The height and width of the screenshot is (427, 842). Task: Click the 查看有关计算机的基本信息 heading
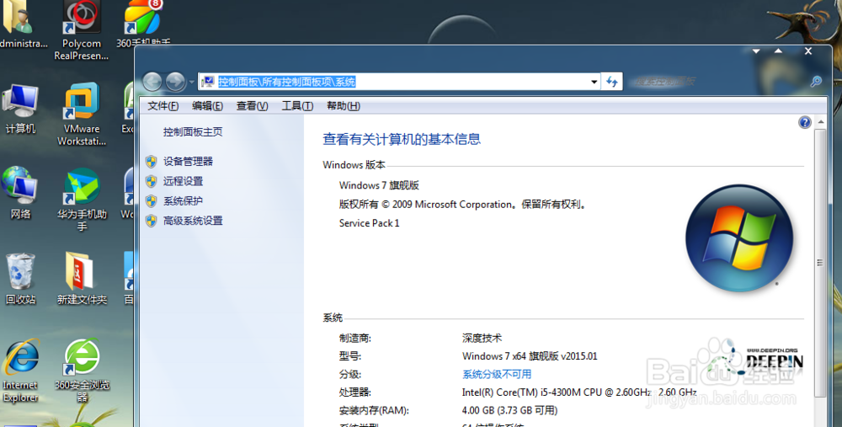pos(402,139)
